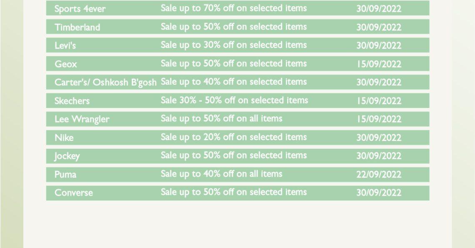
Task: Select the Converse end date 30/09/2022
Action: tap(379, 193)
